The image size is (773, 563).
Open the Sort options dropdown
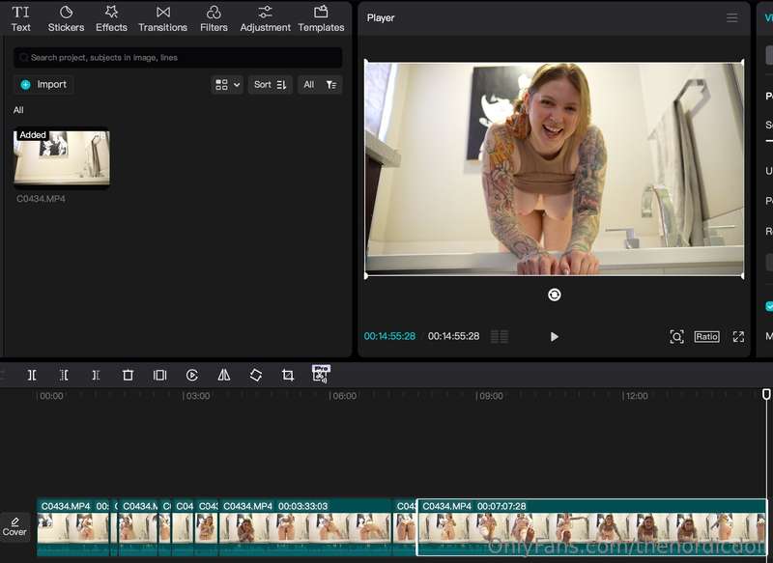point(270,85)
